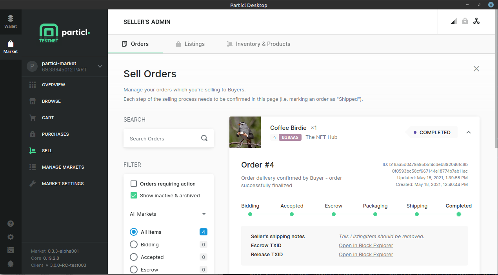Click the search magnifier icon in Search Orders
The height and width of the screenshot is (275, 498).
[204, 138]
